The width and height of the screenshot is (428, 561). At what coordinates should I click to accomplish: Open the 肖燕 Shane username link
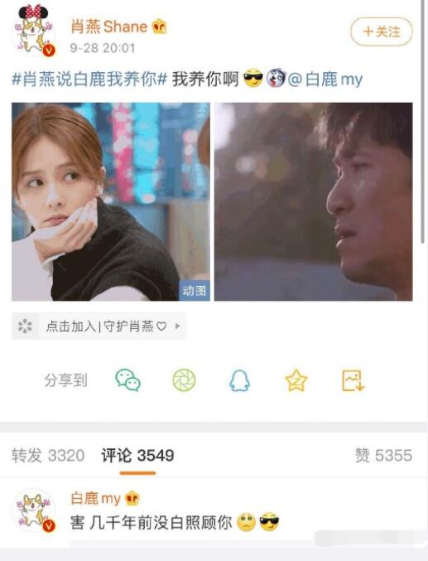click(x=108, y=27)
